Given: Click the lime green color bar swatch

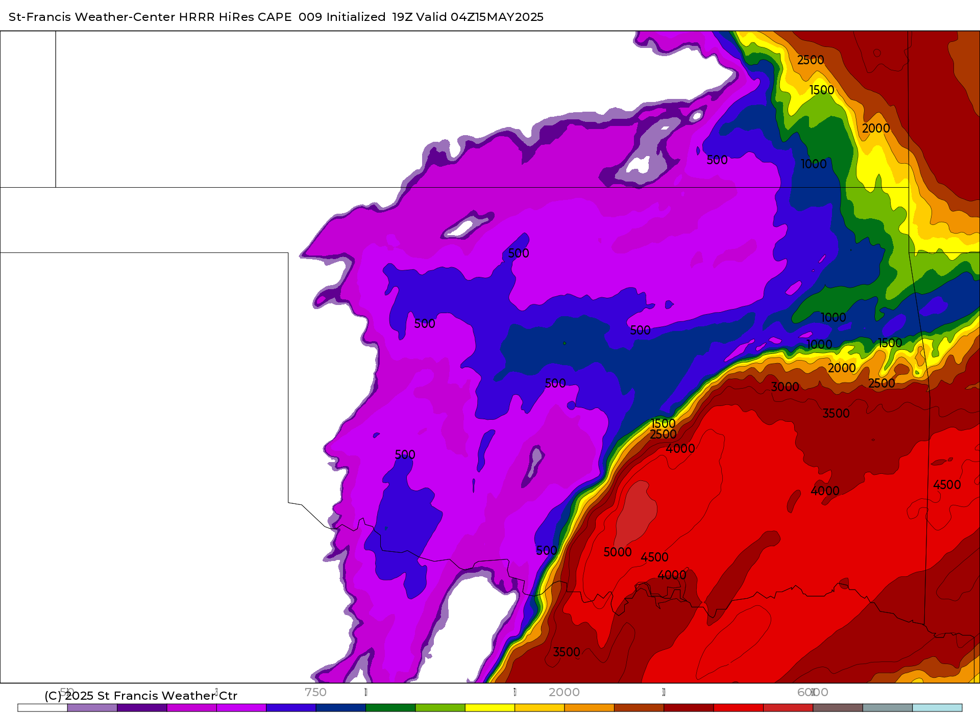Looking at the screenshot, I should [440, 708].
